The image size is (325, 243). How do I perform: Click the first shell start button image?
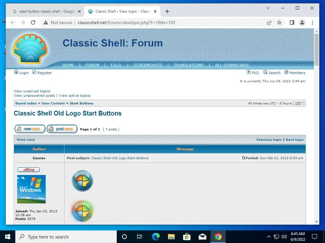pyautogui.click(x=82, y=181)
